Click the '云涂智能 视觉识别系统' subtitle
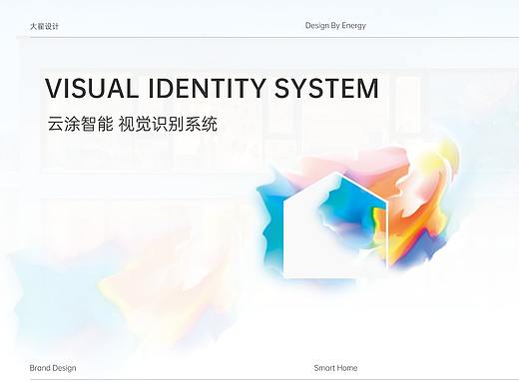This screenshot has width=519, height=389. point(133,124)
